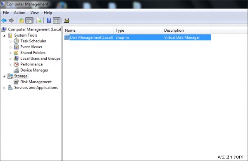Sort by the Description column header
This screenshot has width=248, height=161.
187,30
